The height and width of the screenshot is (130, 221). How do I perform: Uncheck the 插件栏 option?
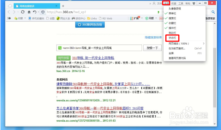coord(185,28)
